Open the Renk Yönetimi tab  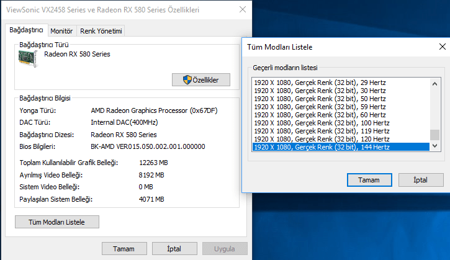tap(101, 31)
